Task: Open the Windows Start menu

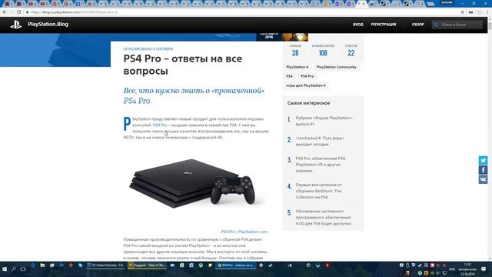Action: point(5,269)
